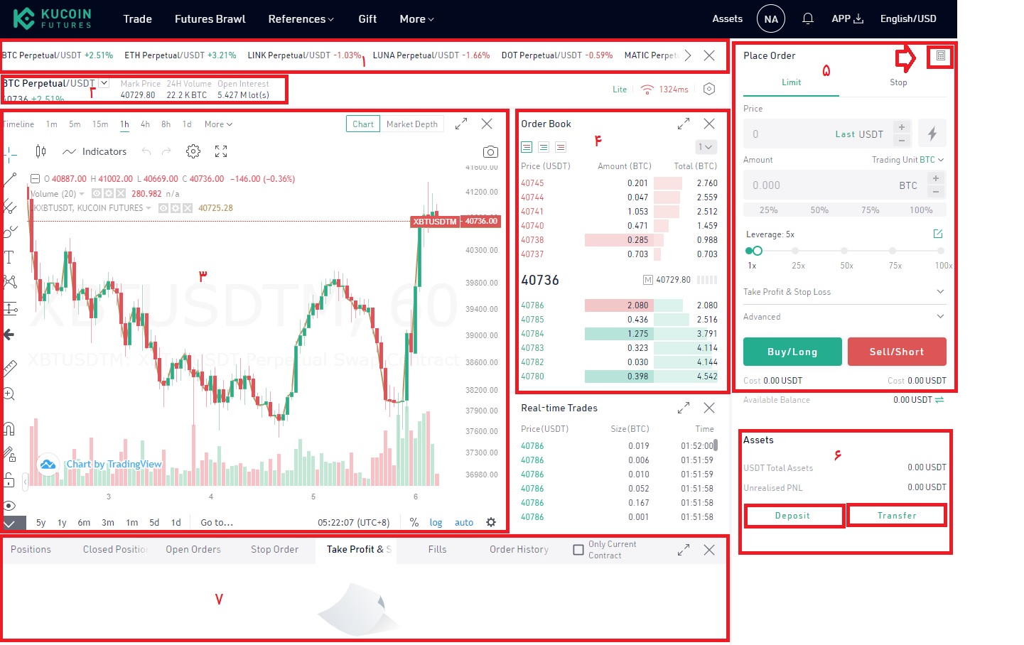Click the Transfer button
1024x645 pixels.
(x=897, y=516)
